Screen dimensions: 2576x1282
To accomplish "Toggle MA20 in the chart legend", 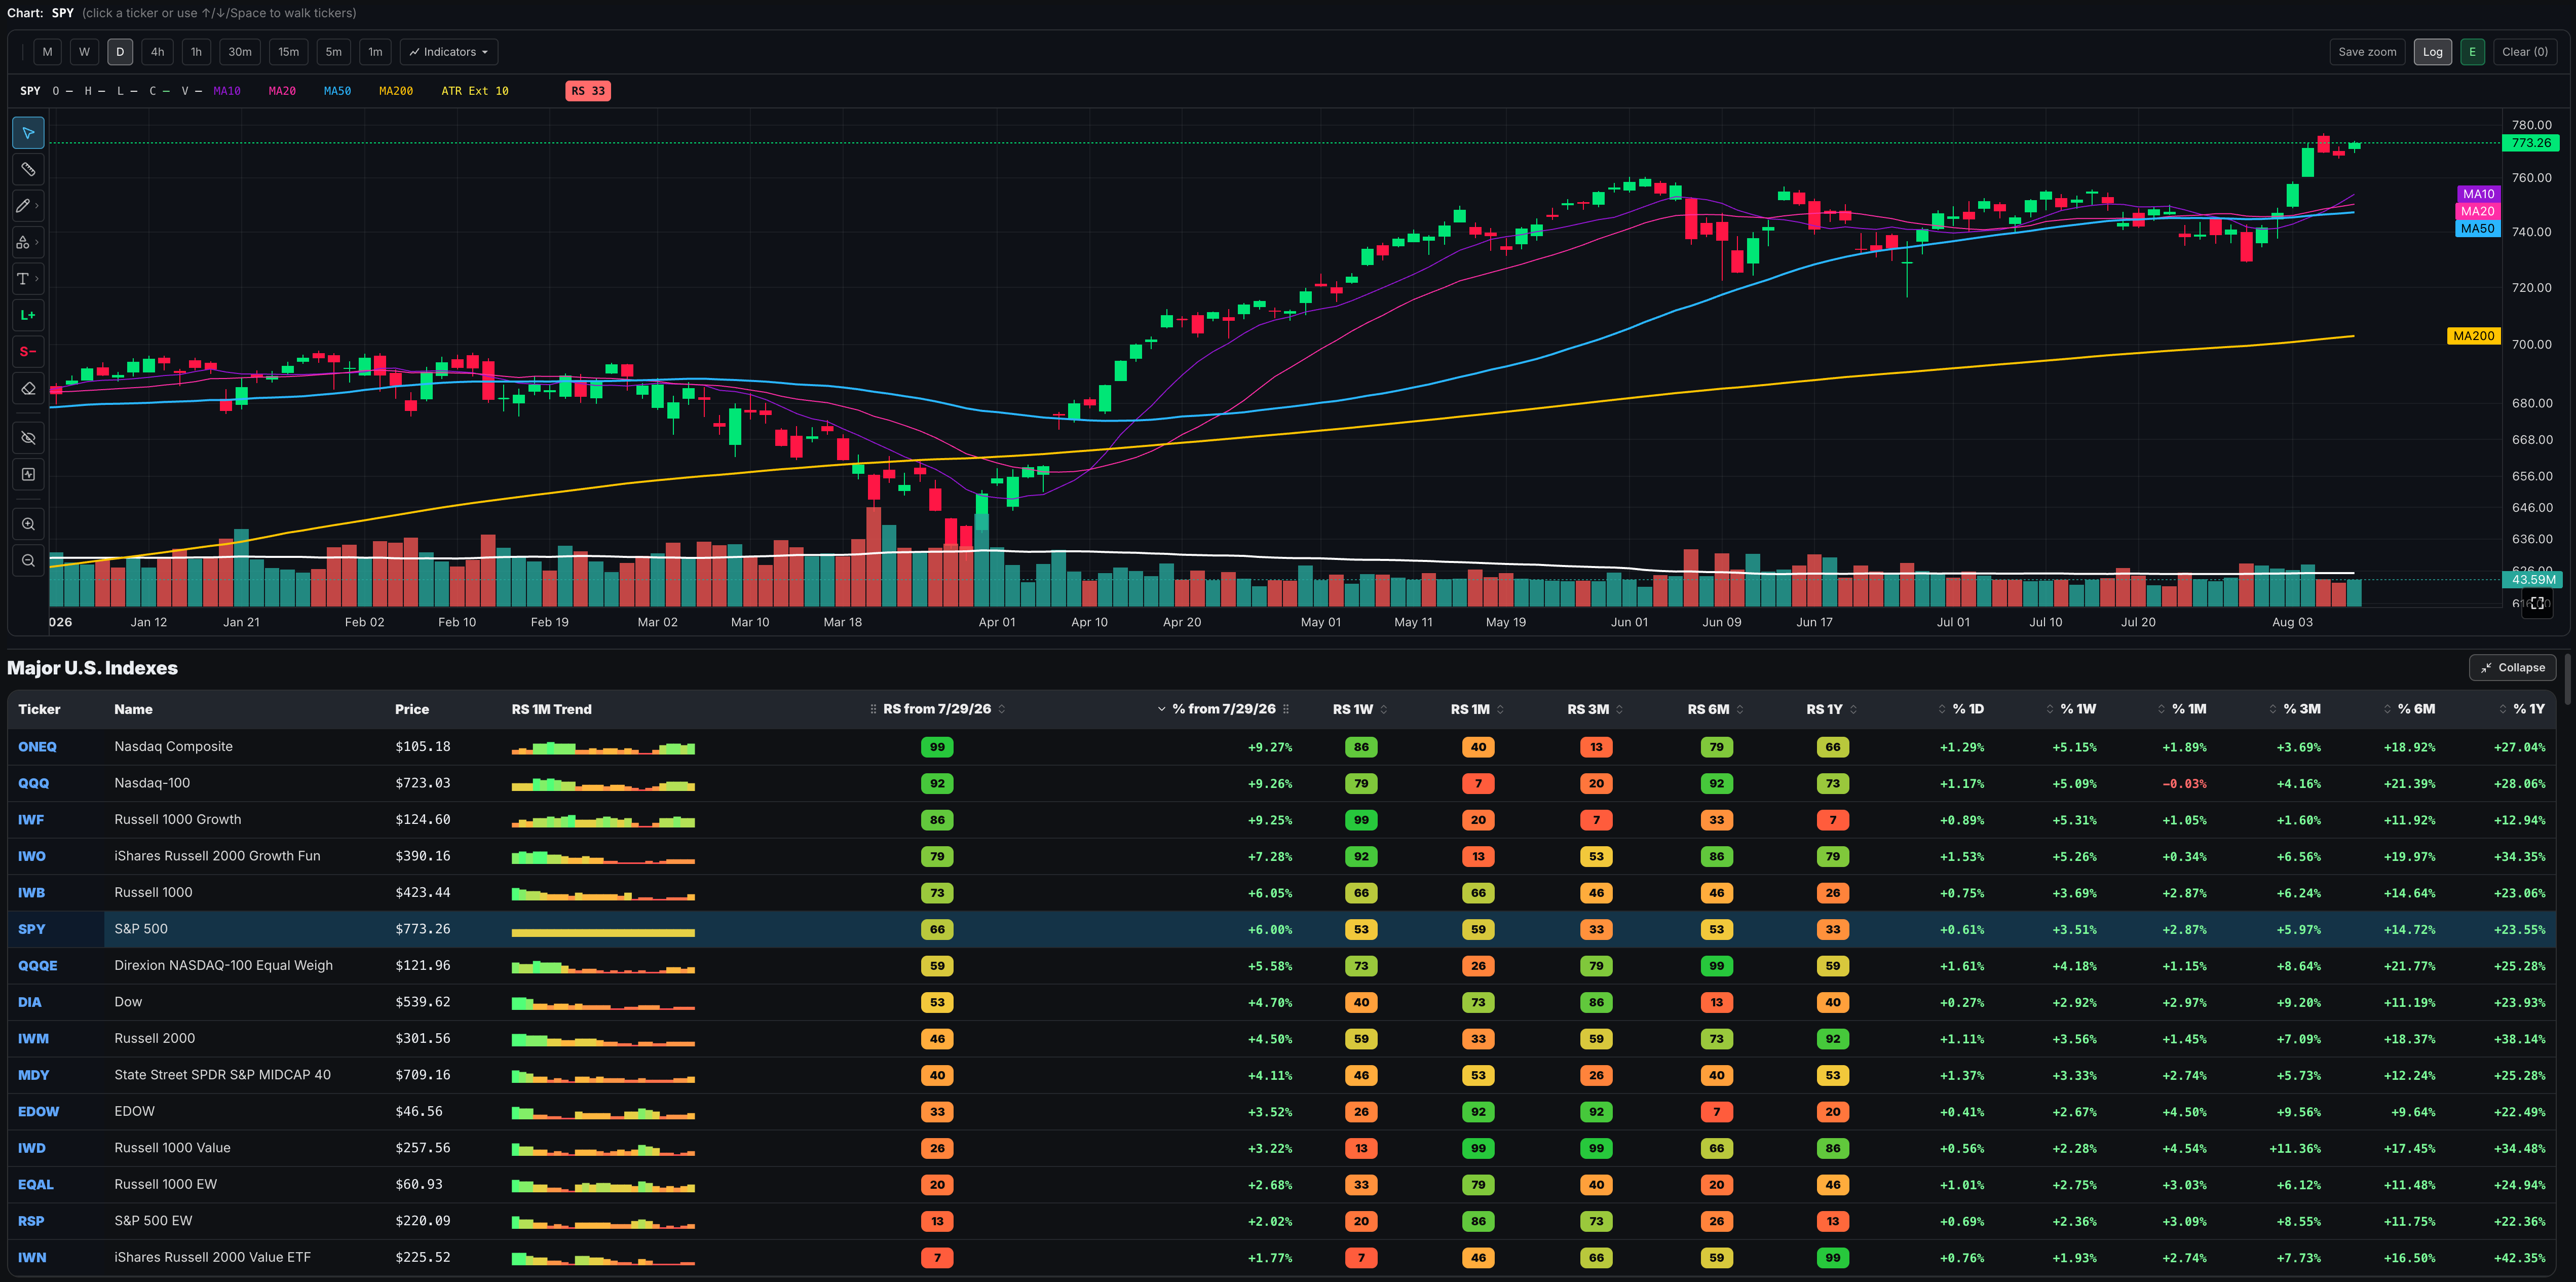I will (x=282, y=91).
